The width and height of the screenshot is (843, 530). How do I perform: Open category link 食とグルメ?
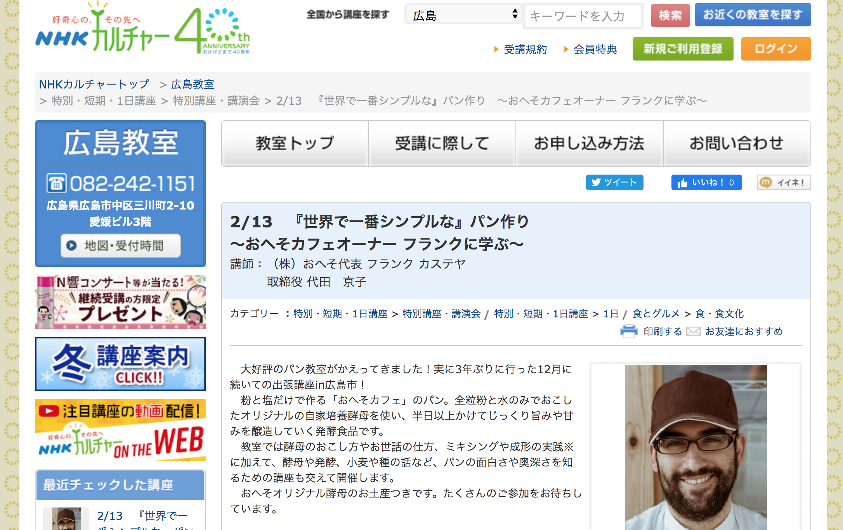pyautogui.click(x=656, y=313)
